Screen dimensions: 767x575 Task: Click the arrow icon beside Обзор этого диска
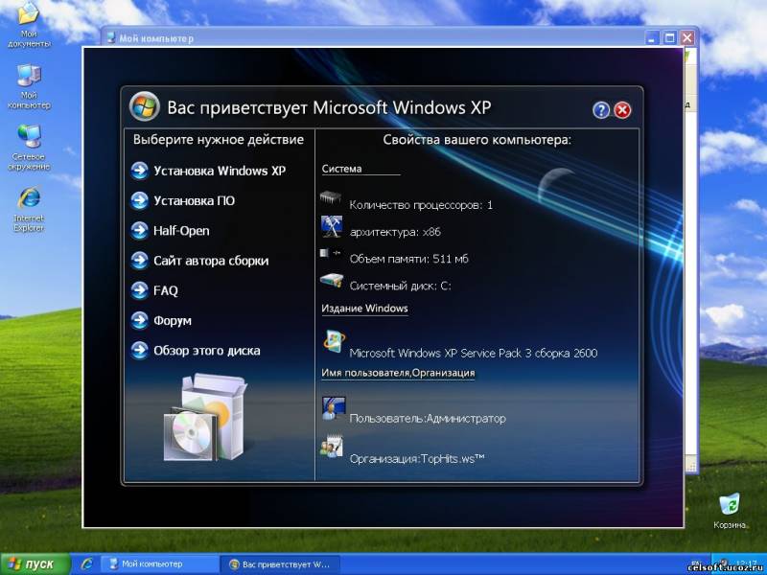click(139, 351)
